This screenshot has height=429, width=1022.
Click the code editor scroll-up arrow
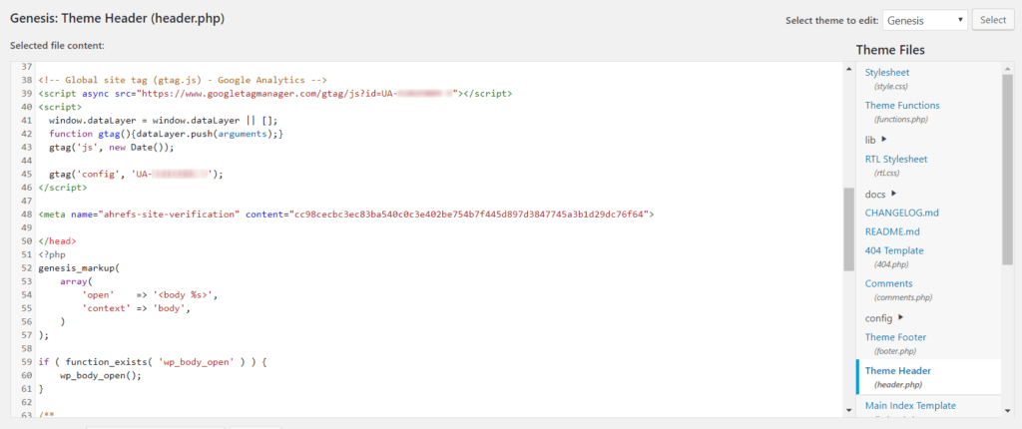point(848,69)
